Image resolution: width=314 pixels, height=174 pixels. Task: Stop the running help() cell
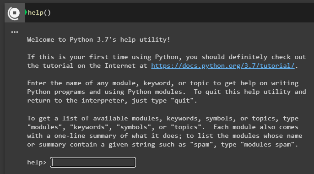(14, 13)
